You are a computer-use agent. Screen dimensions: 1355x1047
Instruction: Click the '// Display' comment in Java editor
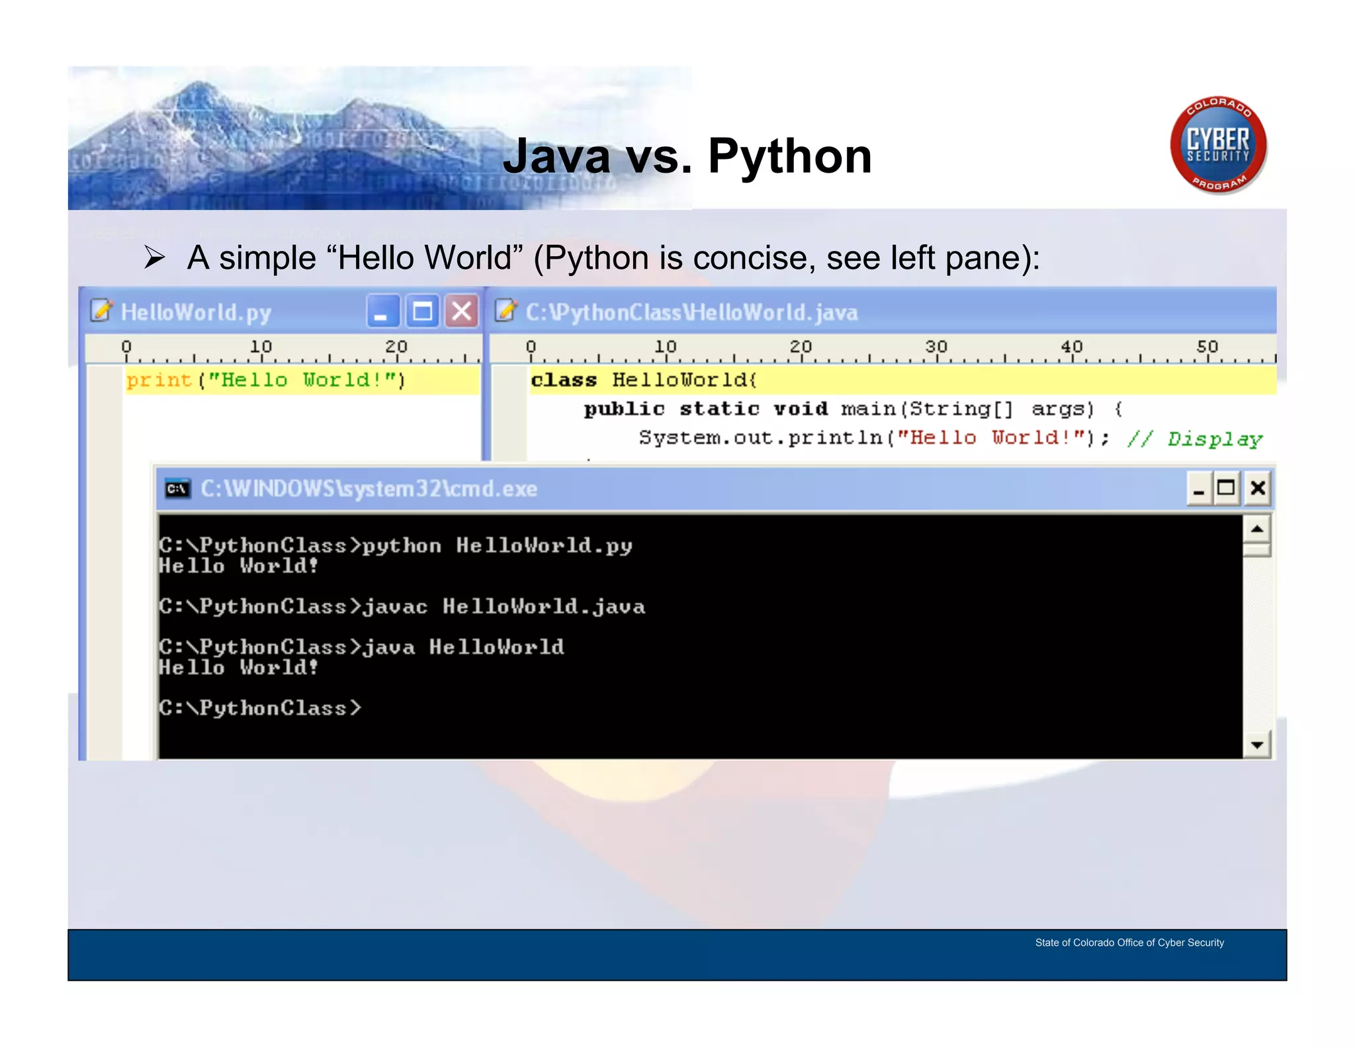(1195, 439)
